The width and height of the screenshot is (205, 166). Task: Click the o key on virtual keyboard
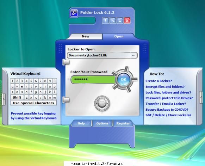click(x=50, y=86)
